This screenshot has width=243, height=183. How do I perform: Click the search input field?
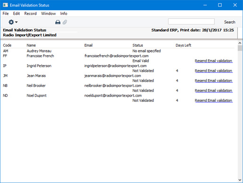(191, 22)
